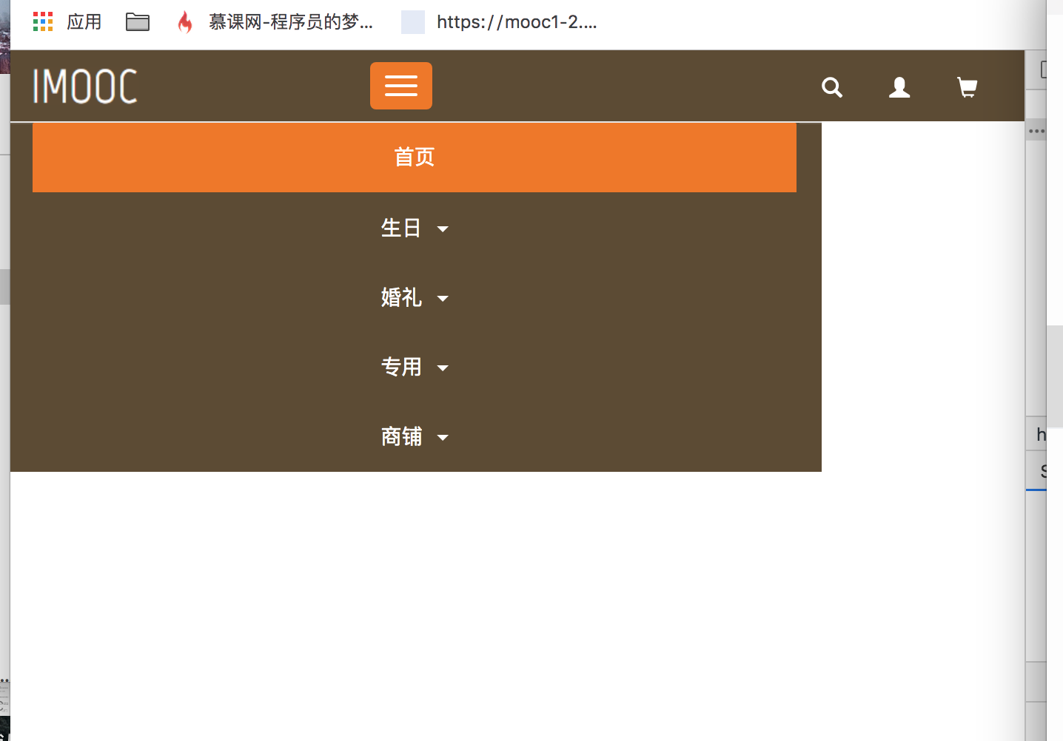Viewport: 1063px width, 741px height.
Task: Click the IMOOC logo
Action: pos(84,86)
